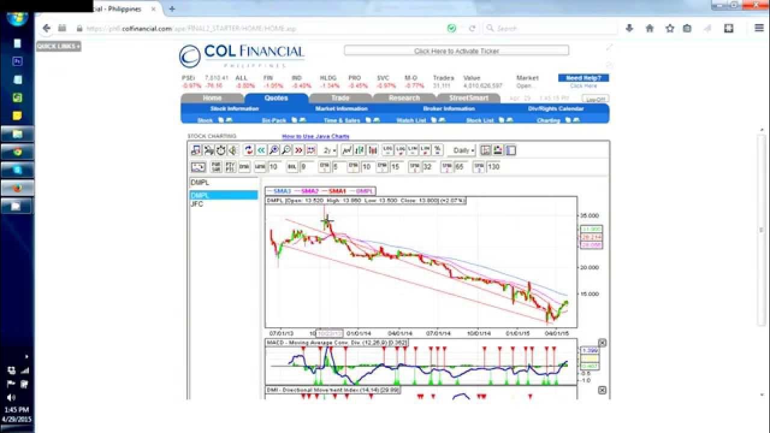Click the stock symbol input showing DMPL
The height and width of the screenshot is (433, 770).
pyautogui.click(x=224, y=182)
